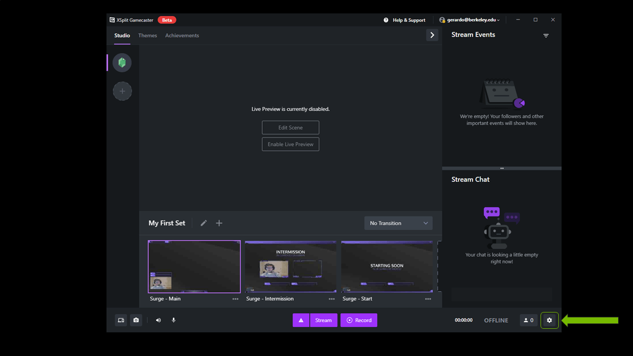The image size is (633, 356).
Task: Click the camera screenshot icon
Action: tap(136, 320)
